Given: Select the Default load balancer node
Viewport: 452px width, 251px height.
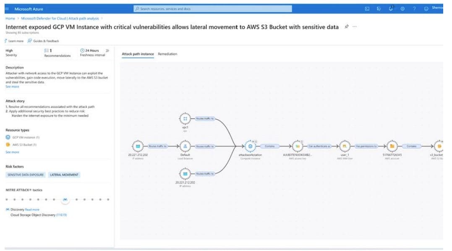Looking at the screenshot, I should click(185, 146).
